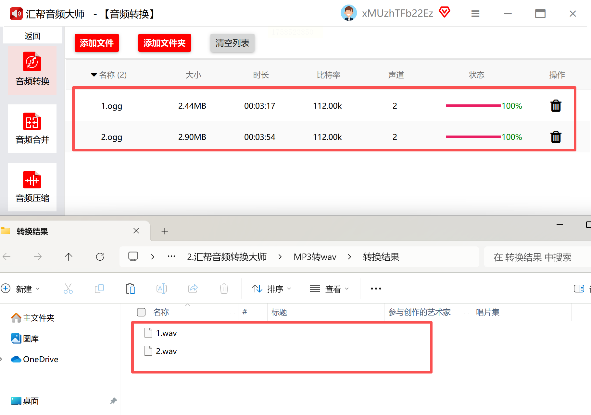This screenshot has height=415, width=591.
Task: Open the 查看 view dropdown
Action: (x=329, y=289)
